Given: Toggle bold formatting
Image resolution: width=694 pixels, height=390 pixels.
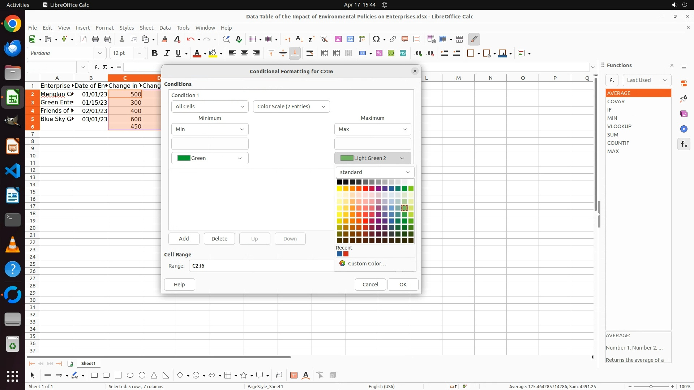Looking at the screenshot, I should click(155, 53).
